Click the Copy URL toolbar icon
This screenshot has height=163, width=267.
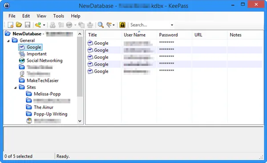(x=81, y=25)
